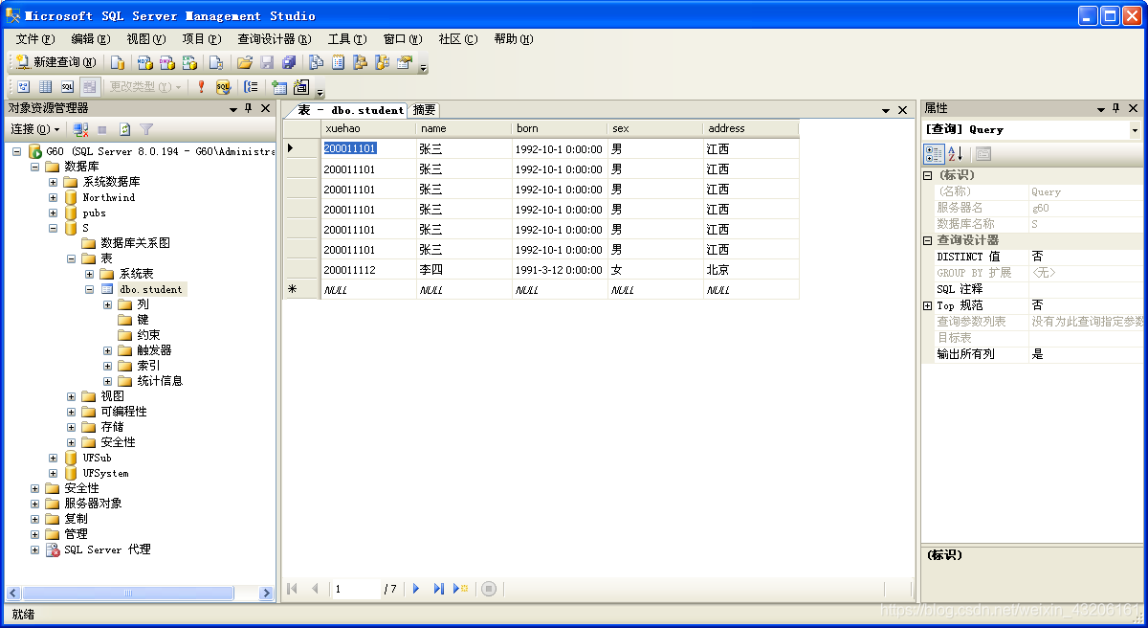Click the DISTINCT 值 property value

(1086, 257)
